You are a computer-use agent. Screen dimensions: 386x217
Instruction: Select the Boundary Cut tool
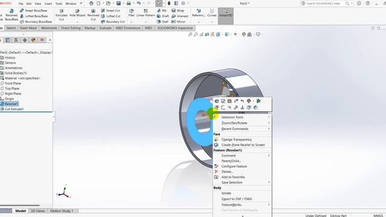pos(113,22)
